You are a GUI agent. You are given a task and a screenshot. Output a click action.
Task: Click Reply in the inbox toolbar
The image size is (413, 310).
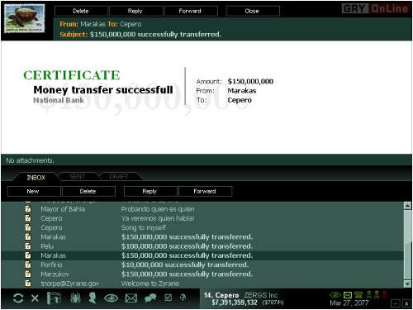coord(150,191)
